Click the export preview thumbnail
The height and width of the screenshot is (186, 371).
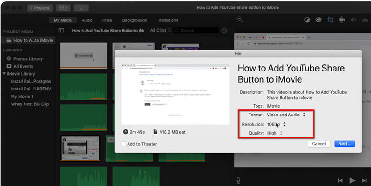pos(175,95)
